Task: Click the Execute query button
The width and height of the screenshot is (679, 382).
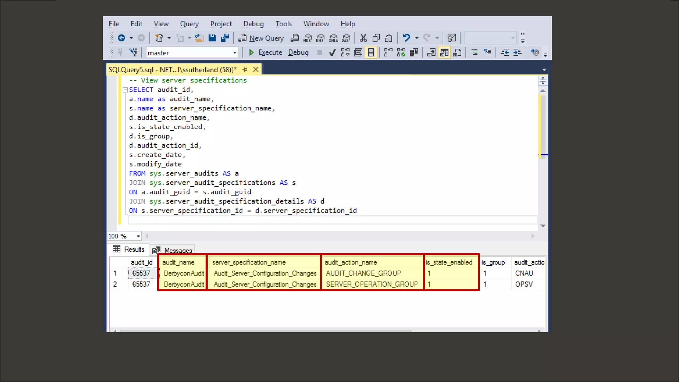Action: 266,52
